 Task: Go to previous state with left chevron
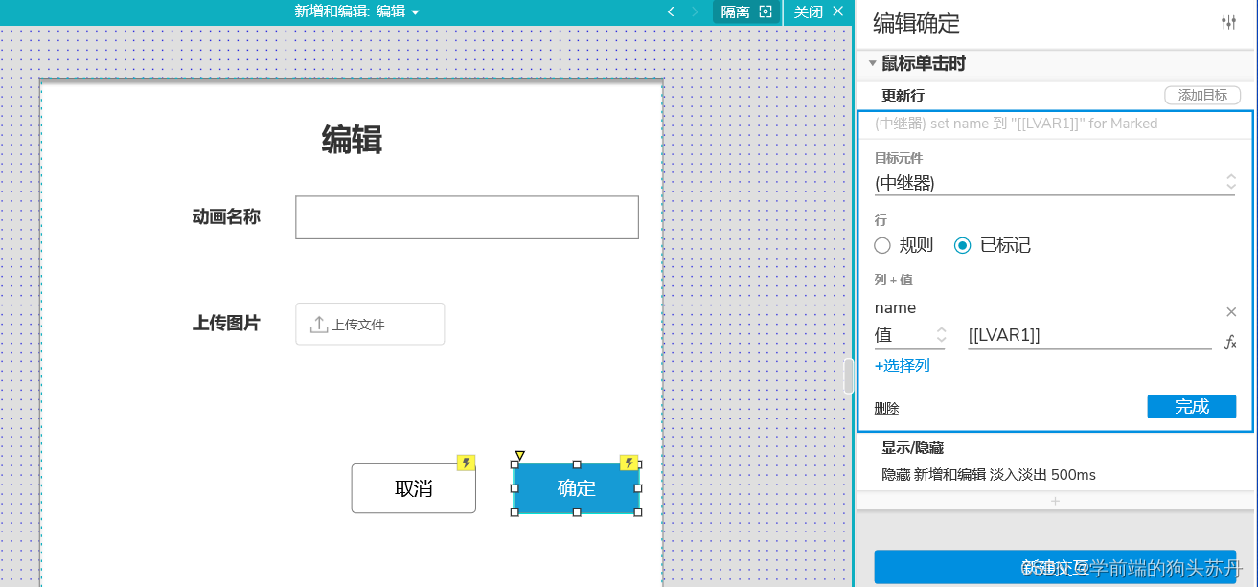(x=671, y=11)
